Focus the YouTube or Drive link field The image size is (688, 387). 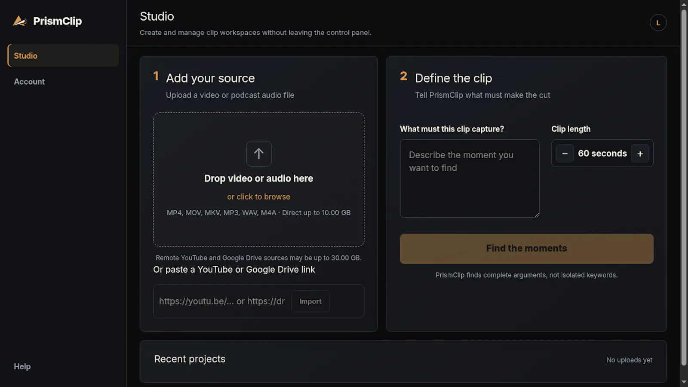pos(222,301)
